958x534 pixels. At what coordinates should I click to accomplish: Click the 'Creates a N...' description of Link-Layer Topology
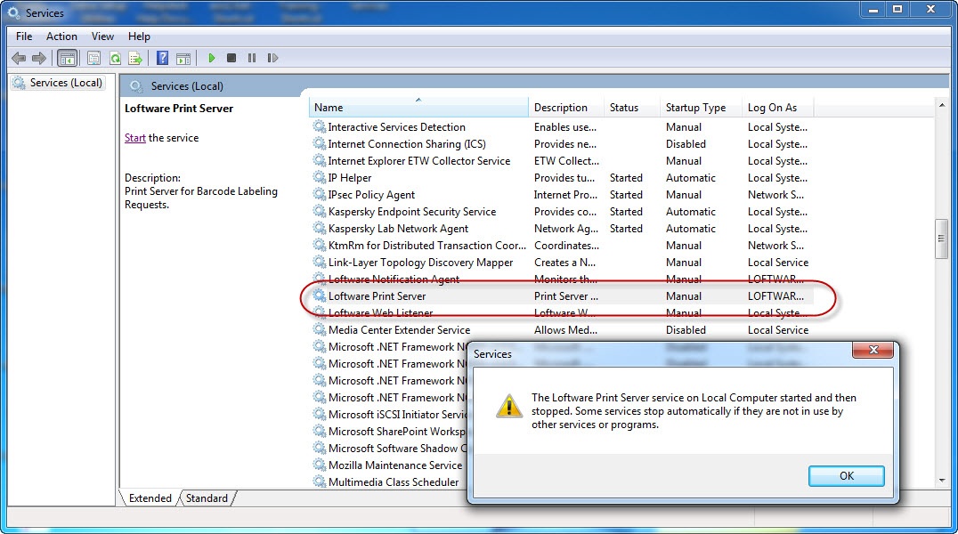point(564,263)
